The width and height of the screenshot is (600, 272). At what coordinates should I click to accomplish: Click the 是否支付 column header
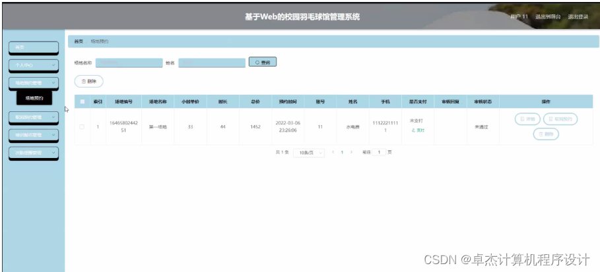418,102
